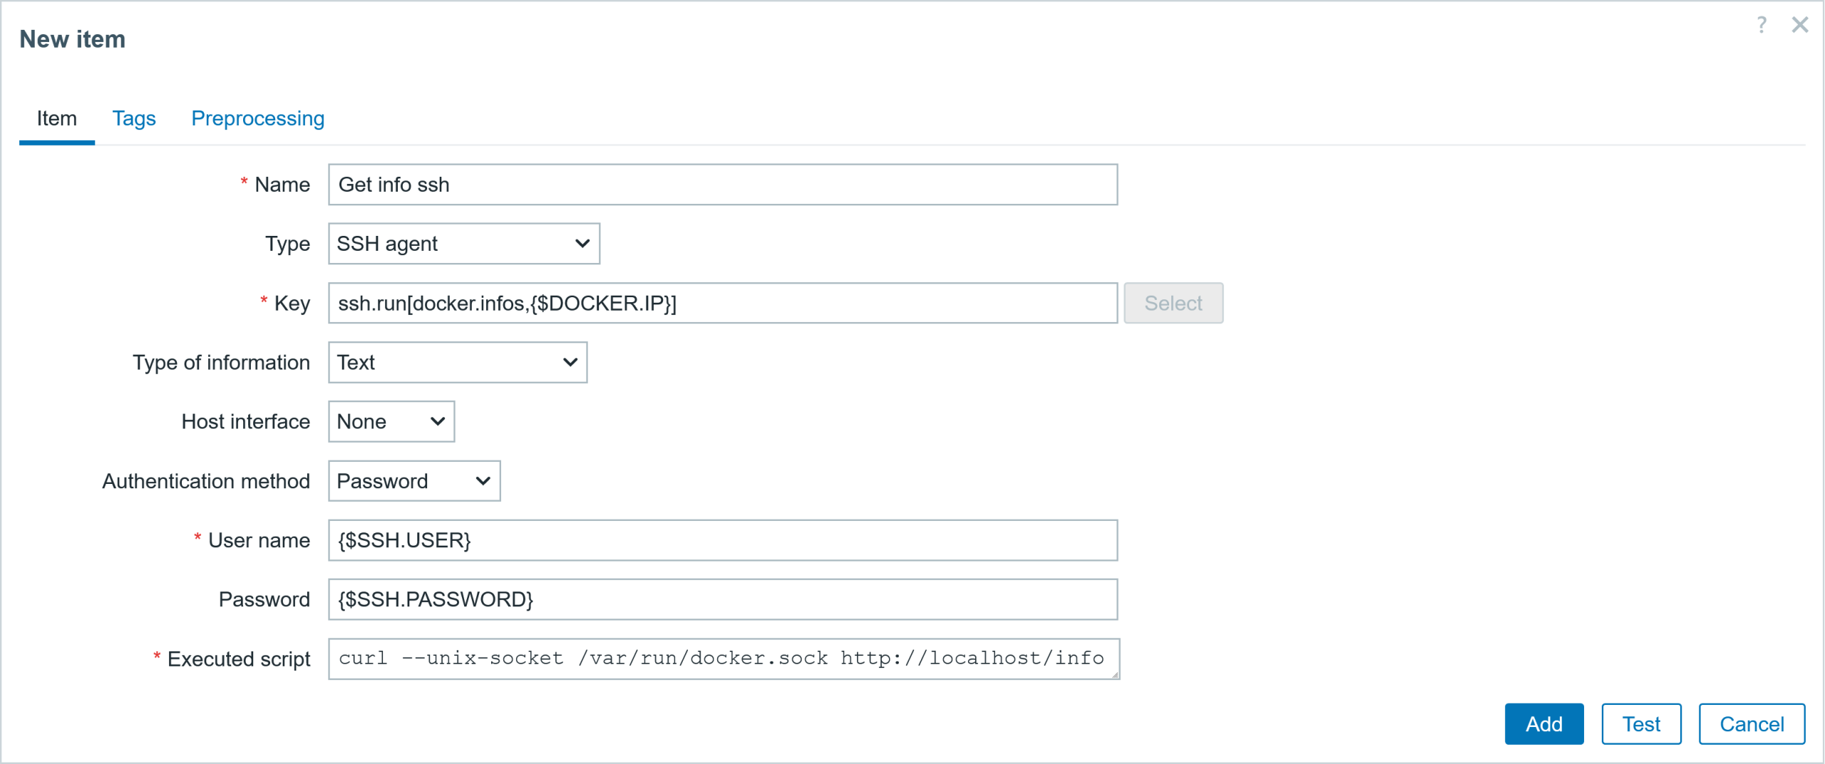The width and height of the screenshot is (1825, 764).
Task: Grab the Executed script resize handle
Action: point(1115,674)
